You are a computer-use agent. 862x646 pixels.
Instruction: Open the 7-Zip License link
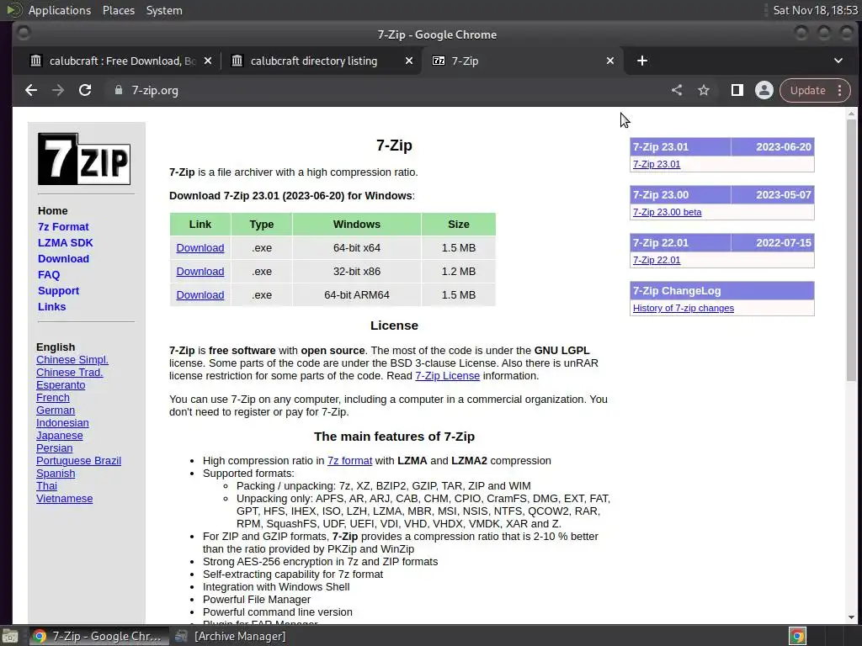(448, 376)
